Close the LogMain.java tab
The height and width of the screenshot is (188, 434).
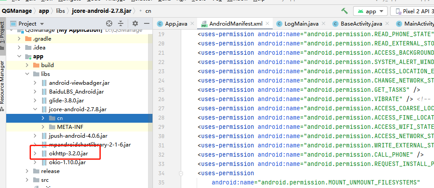[324, 23]
